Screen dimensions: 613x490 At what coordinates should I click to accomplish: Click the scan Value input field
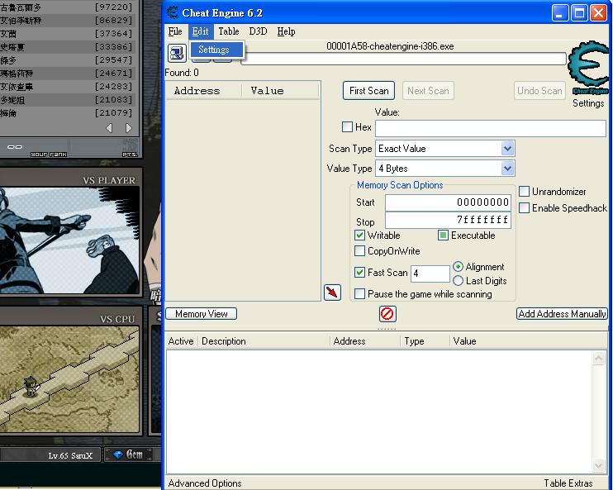point(490,128)
